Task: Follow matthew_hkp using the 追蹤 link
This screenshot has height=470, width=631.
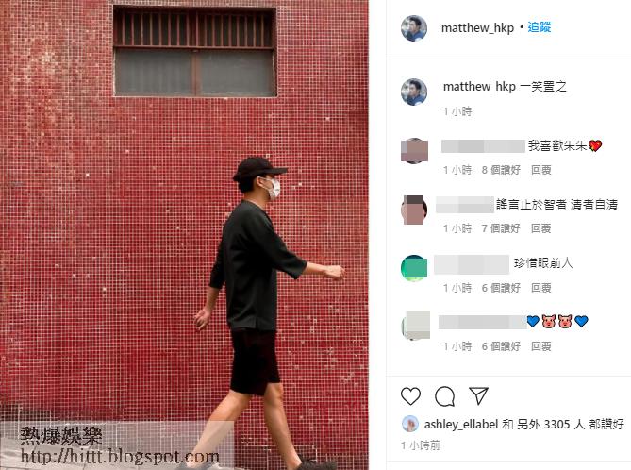Action: (x=540, y=27)
